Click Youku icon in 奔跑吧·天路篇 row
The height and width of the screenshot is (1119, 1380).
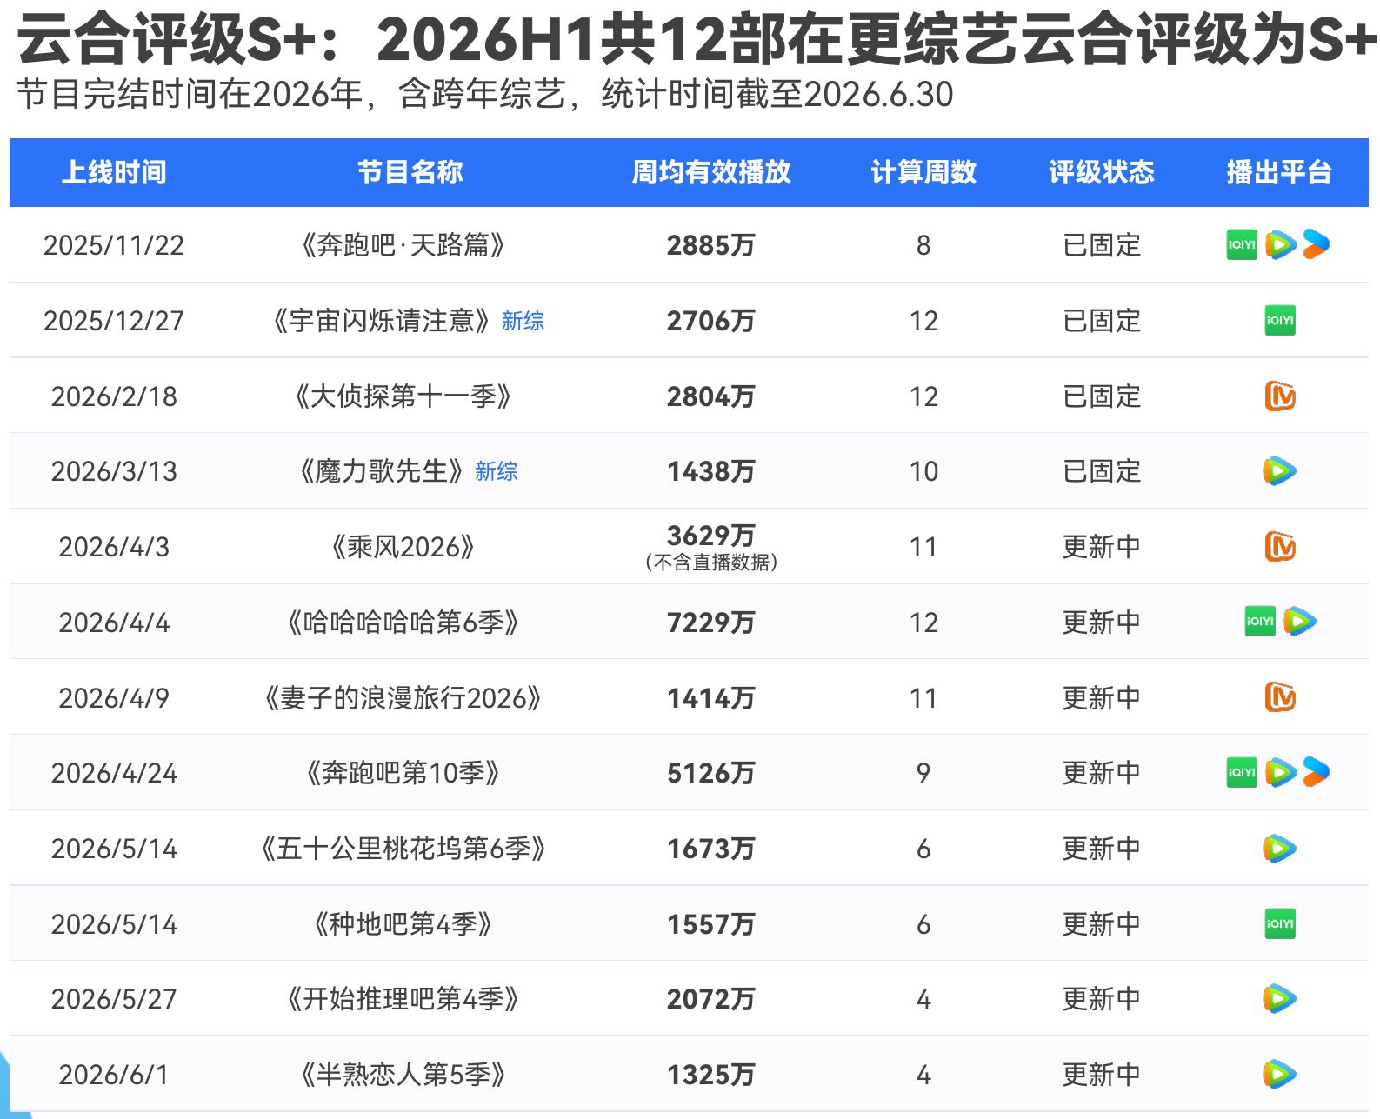[x=1317, y=245]
